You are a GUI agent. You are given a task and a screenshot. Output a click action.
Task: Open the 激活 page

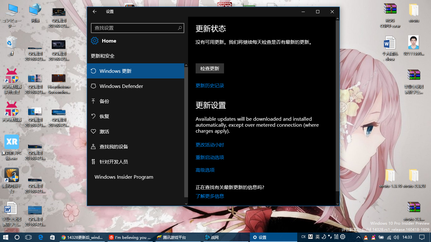[x=136, y=131]
